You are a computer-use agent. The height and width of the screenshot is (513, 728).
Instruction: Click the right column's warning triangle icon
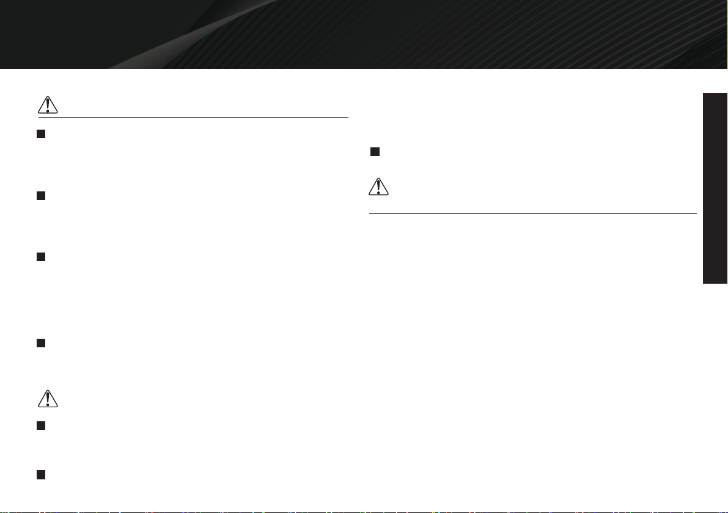point(378,186)
